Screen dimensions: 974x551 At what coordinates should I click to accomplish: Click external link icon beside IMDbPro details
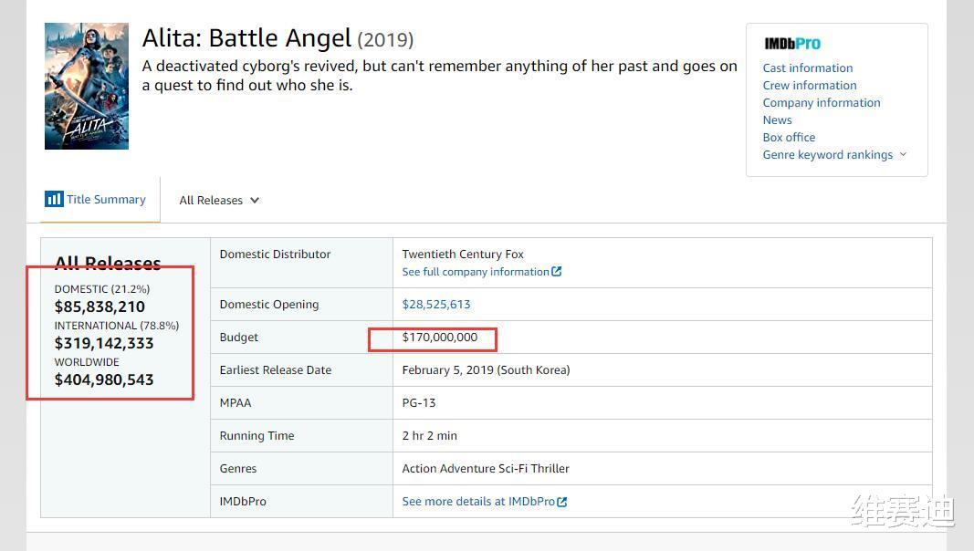562,502
